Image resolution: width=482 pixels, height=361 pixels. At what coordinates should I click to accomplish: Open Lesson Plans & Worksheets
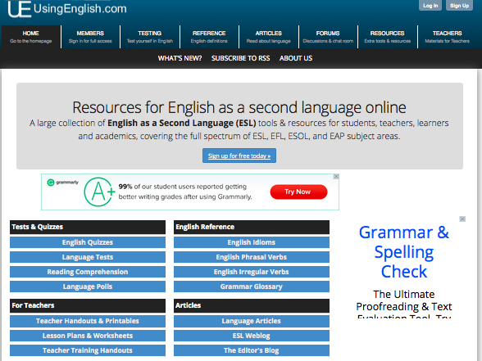click(x=88, y=336)
